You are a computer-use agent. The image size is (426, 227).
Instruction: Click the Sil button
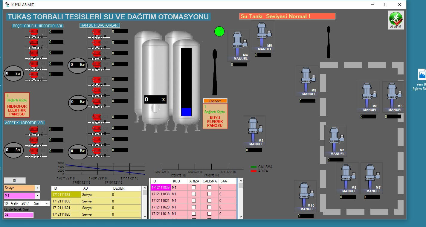pos(15,180)
